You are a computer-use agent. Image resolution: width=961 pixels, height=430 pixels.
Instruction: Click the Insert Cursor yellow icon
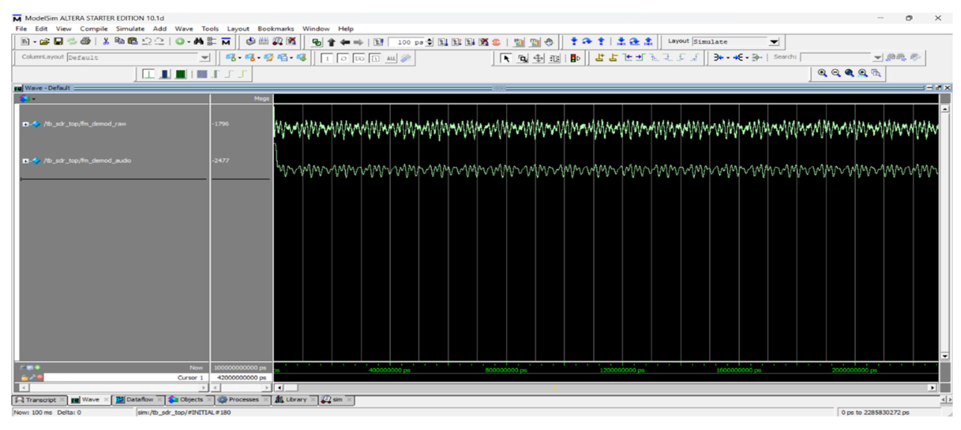coord(600,57)
